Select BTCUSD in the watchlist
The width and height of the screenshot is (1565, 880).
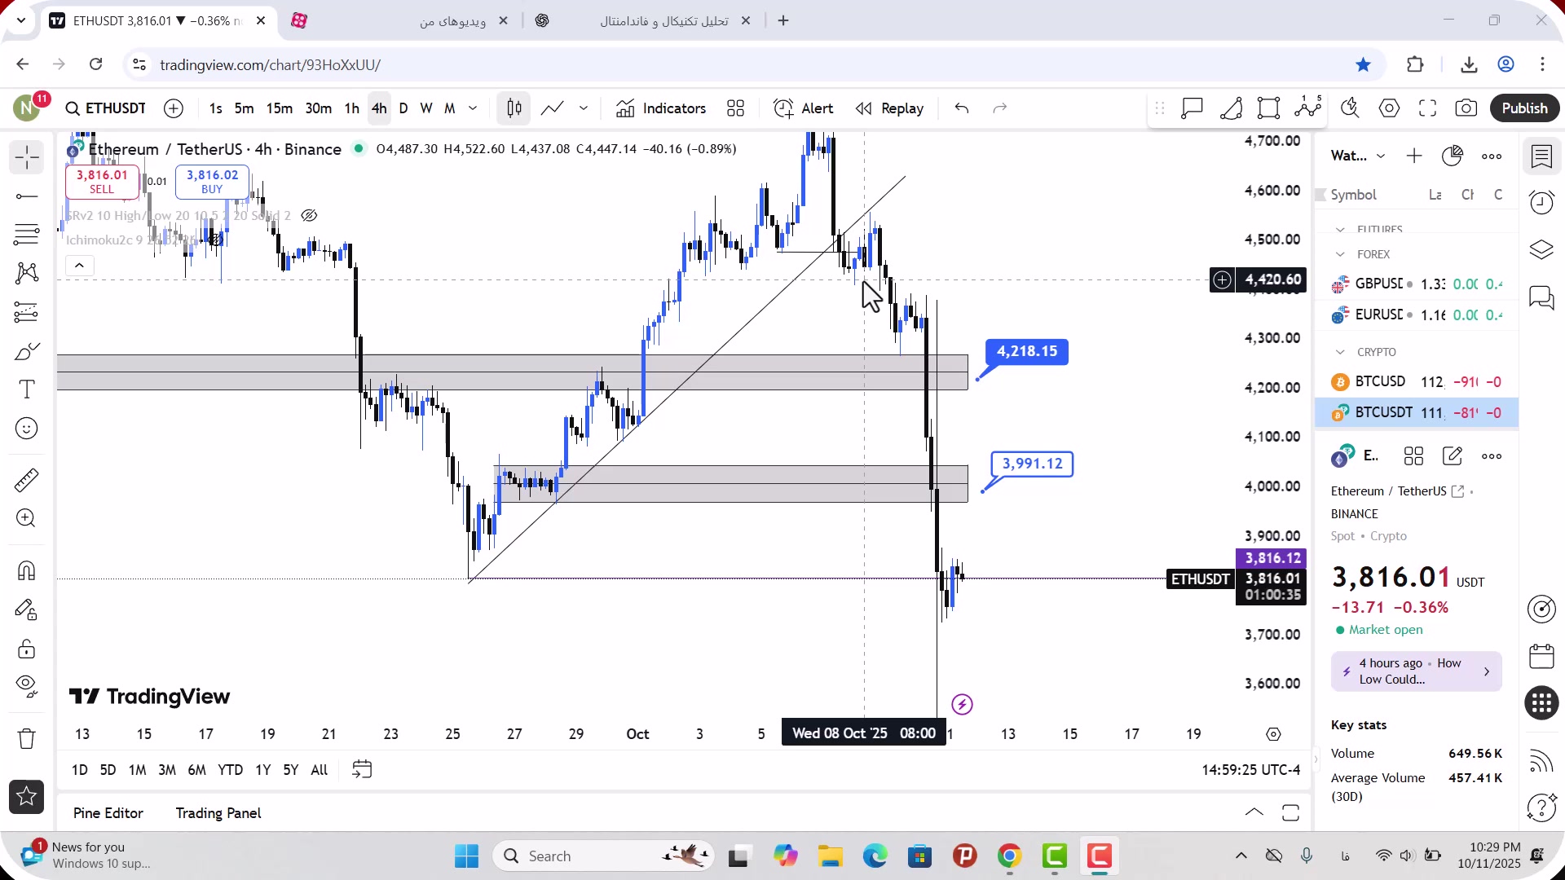pyautogui.click(x=1417, y=381)
